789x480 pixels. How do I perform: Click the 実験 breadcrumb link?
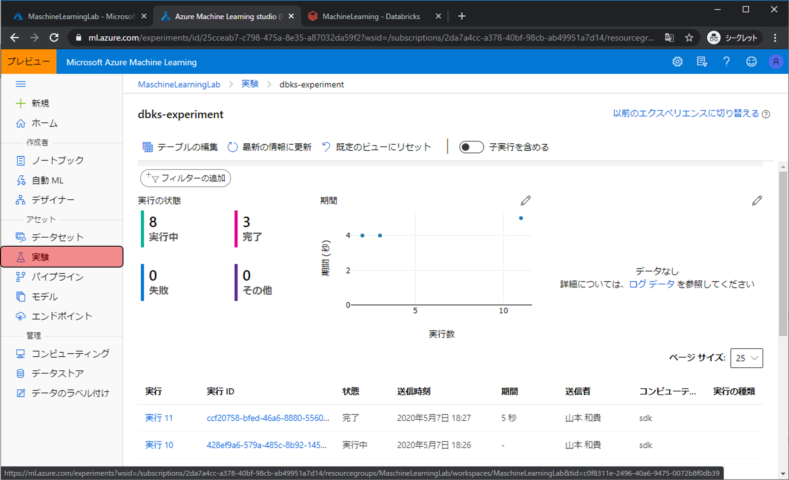point(250,84)
